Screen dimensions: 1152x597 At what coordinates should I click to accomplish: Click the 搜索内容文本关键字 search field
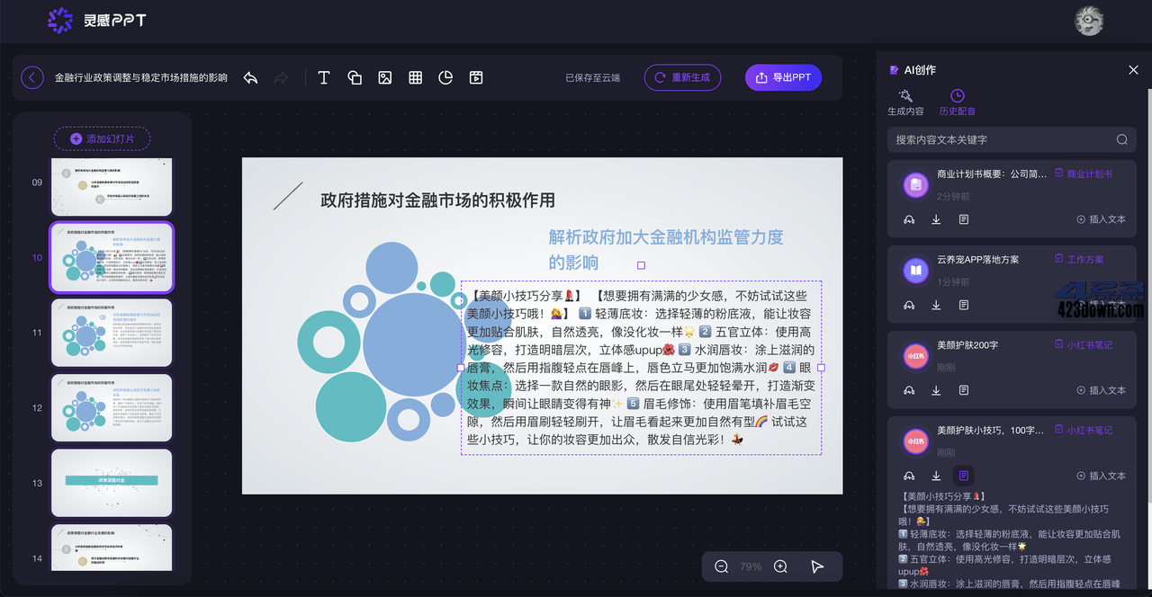tap(999, 139)
